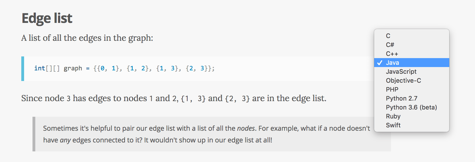
Task: Click the Edge list heading
Action: (x=47, y=18)
